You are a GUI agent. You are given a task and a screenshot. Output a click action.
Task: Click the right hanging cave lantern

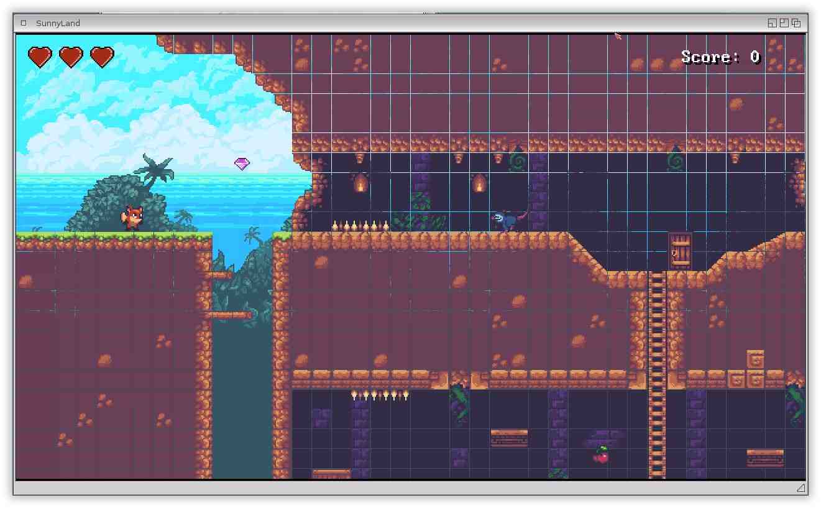479,183
